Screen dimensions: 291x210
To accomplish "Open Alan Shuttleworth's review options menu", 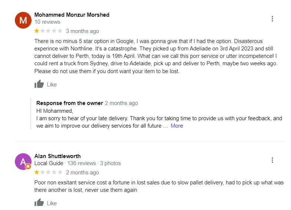I will point(272,160).
